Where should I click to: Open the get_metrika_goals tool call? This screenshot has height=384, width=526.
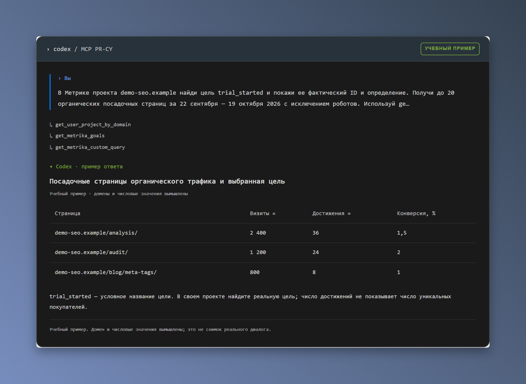[x=80, y=136]
